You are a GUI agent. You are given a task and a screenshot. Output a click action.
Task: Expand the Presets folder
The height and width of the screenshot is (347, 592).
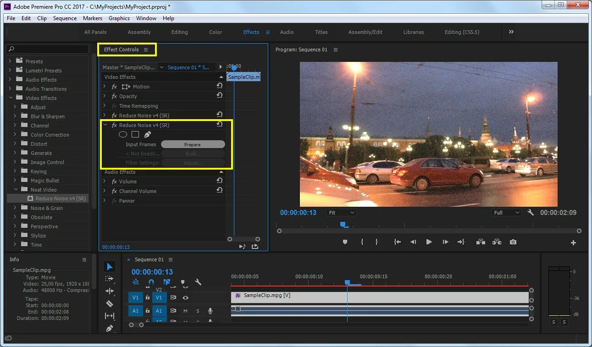coord(10,61)
